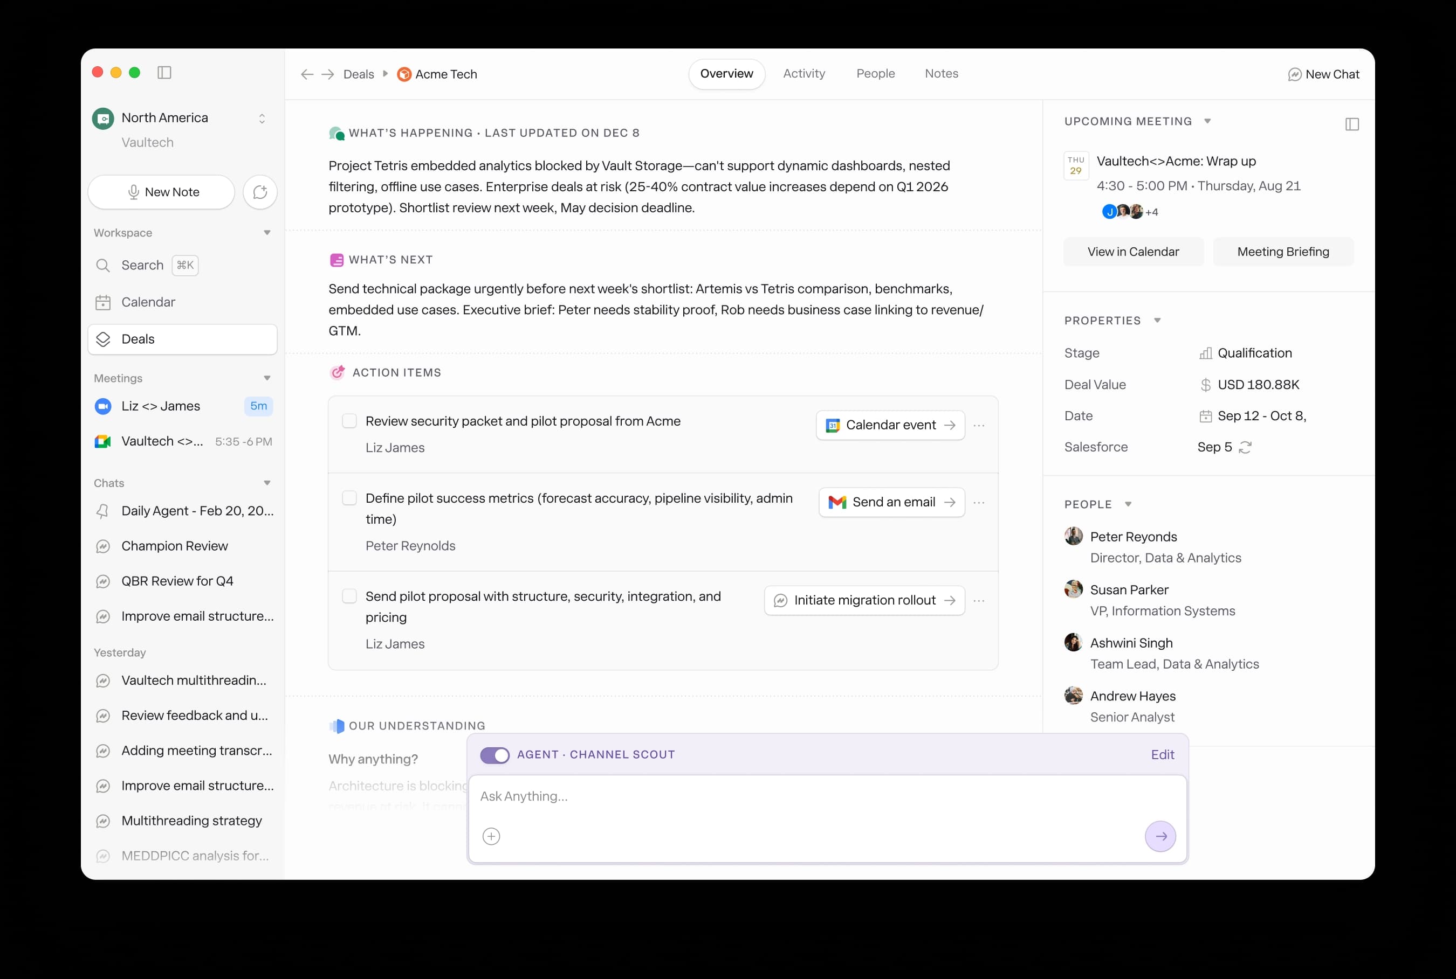This screenshot has height=979, width=1456.
Task: Click the New Chat button
Action: [x=1323, y=74]
